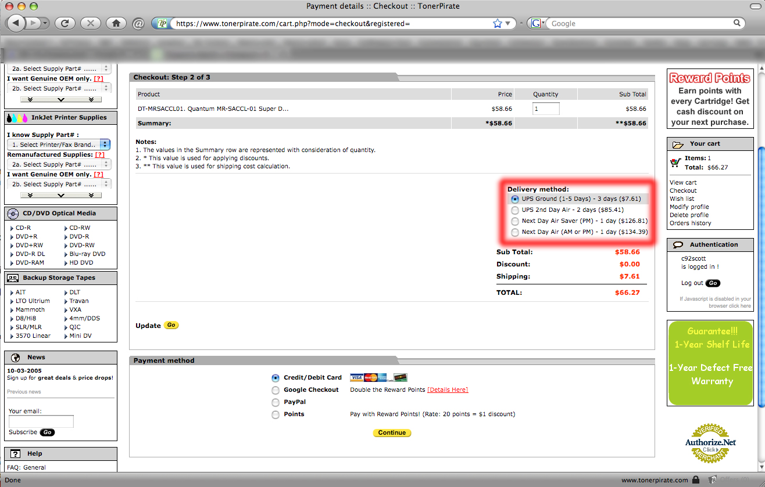This screenshot has height=487, width=765.
Task: Click the question mark Help header icon
Action: click(x=16, y=453)
